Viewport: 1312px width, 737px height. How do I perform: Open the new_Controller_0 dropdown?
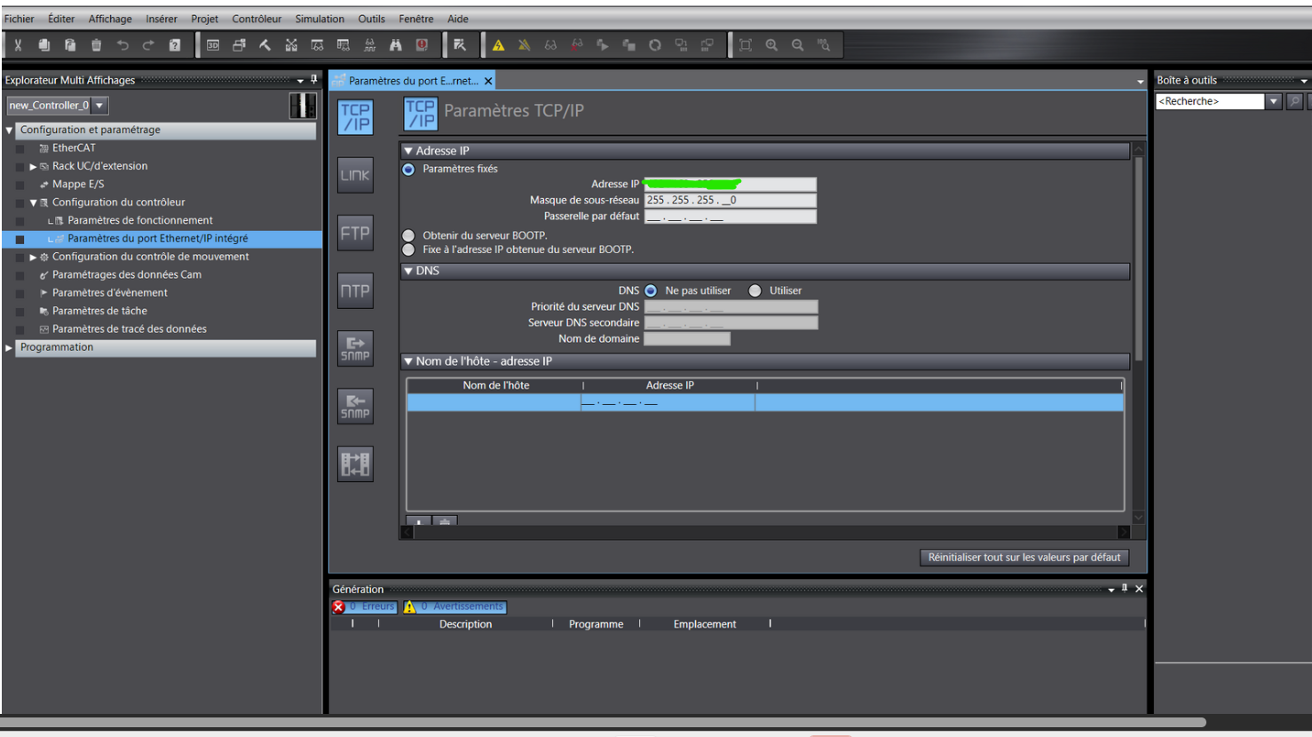click(x=100, y=106)
